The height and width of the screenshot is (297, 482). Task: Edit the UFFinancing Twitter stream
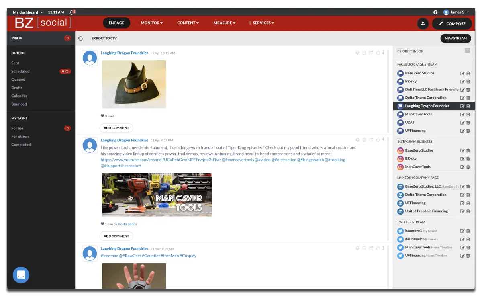click(462, 256)
